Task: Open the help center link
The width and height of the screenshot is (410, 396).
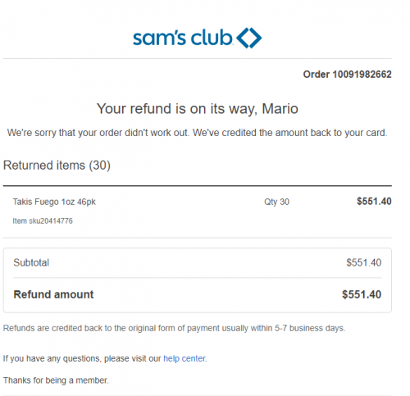Action: tap(184, 358)
